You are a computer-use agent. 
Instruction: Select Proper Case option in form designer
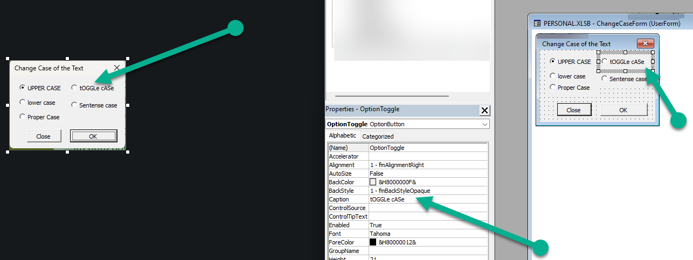coord(570,88)
